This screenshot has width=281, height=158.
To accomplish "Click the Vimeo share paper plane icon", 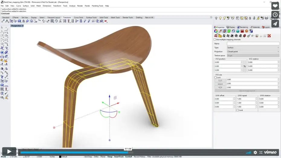I will 275,24.
